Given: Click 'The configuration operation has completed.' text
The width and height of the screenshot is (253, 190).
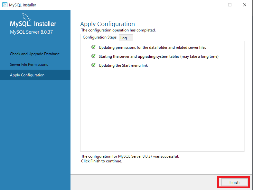Looking at the screenshot, I should click(x=118, y=30).
